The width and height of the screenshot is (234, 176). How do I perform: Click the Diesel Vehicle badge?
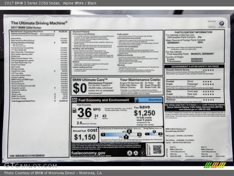[155, 100]
